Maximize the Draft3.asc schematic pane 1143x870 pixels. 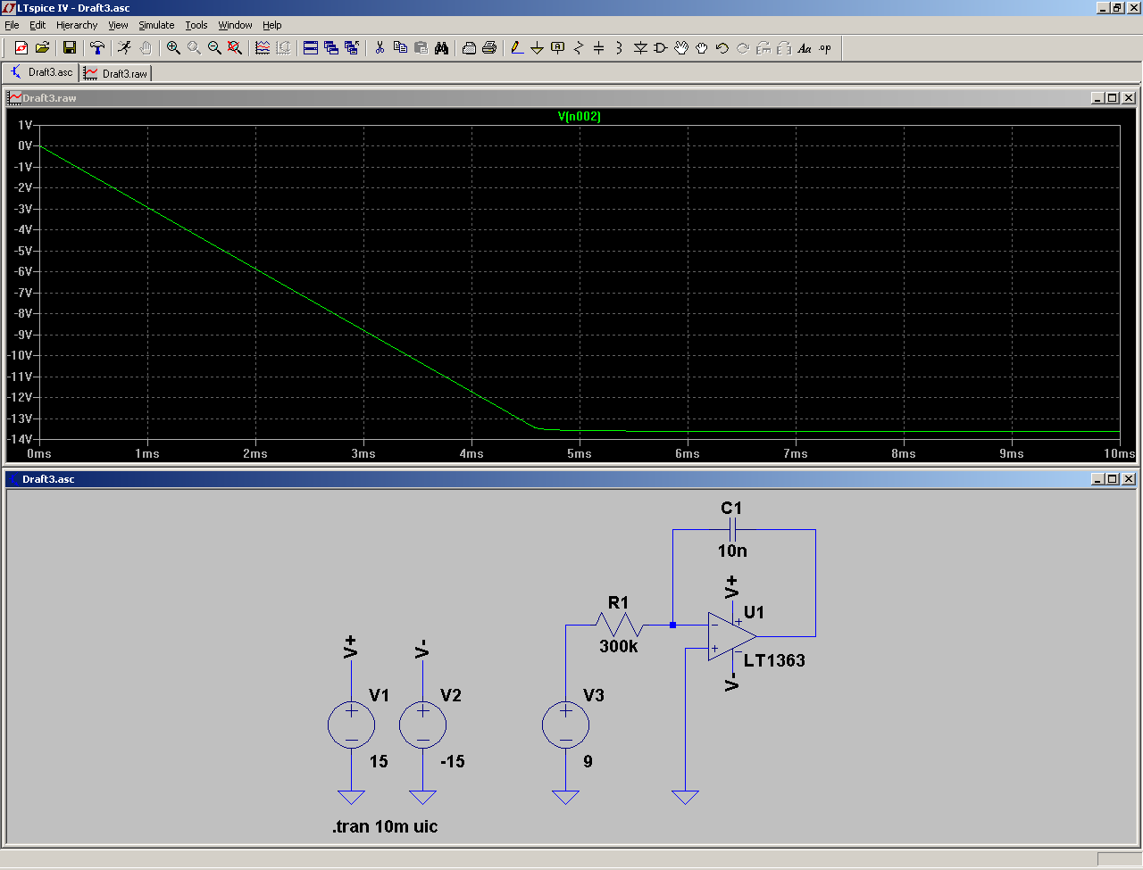(x=1113, y=479)
